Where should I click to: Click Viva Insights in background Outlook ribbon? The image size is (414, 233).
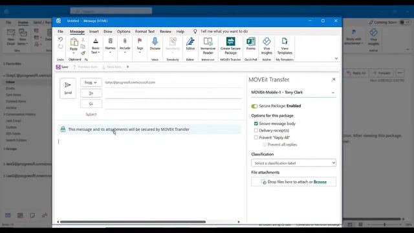tap(373, 36)
